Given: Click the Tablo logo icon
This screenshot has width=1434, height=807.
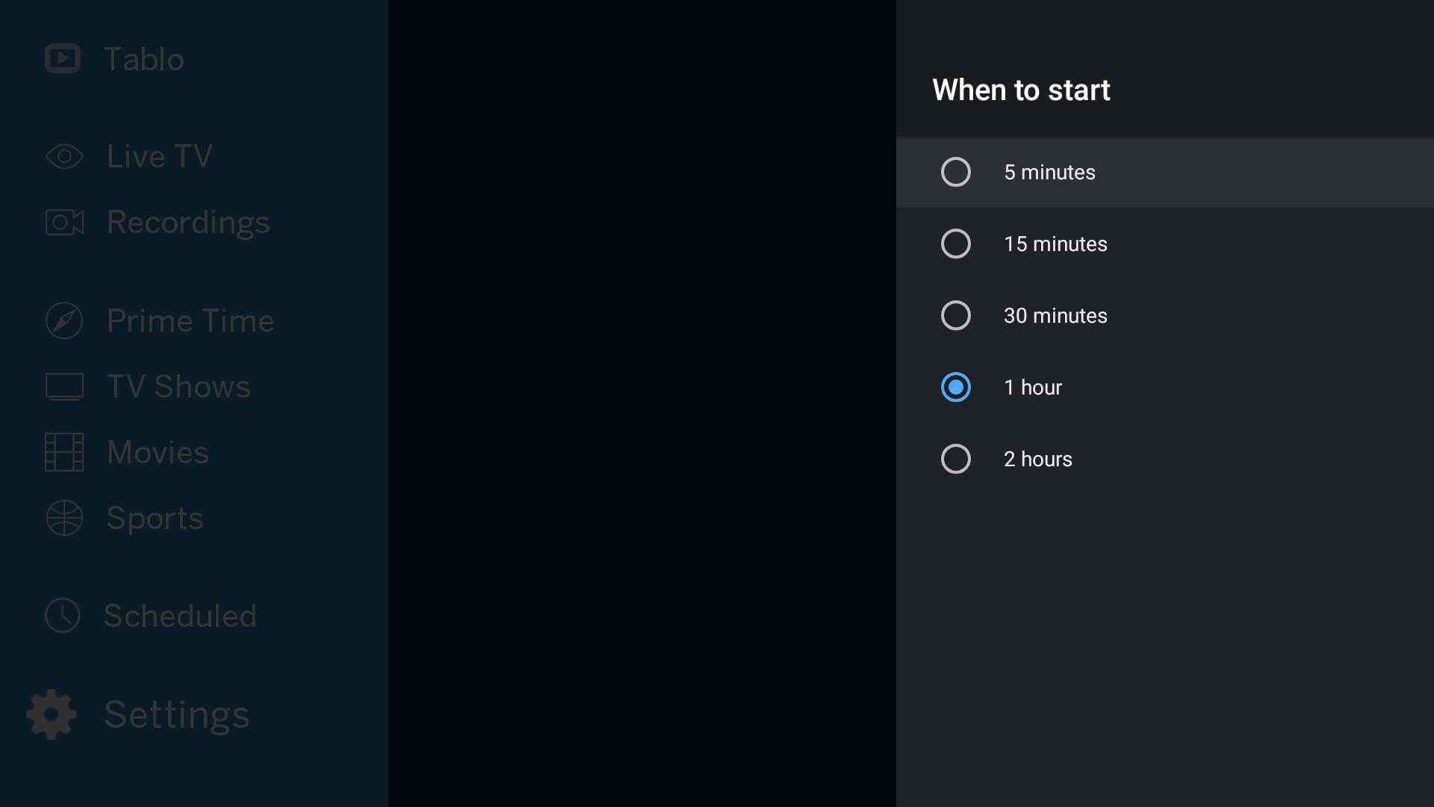Looking at the screenshot, I should pyautogui.click(x=63, y=58).
